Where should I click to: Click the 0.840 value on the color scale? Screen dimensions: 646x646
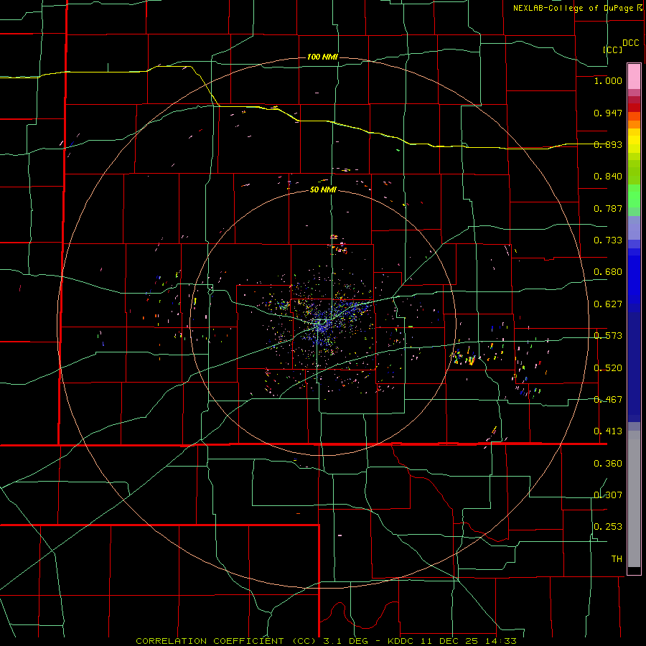tap(608, 177)
